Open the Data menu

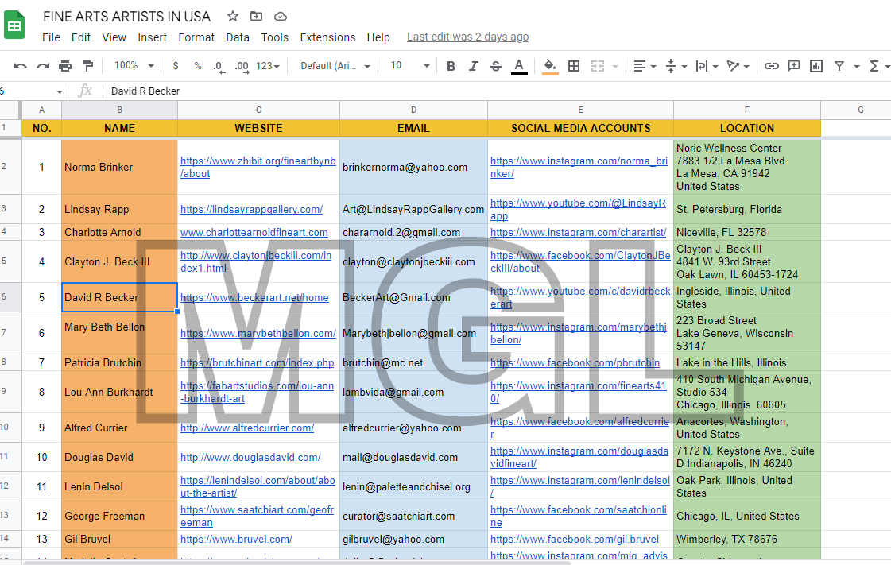click(x=238, y=37)
